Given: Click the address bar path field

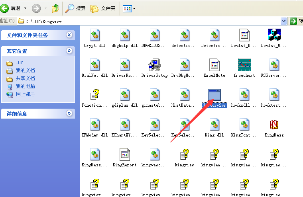Looking at the screenshot, I should pos(149,21).
